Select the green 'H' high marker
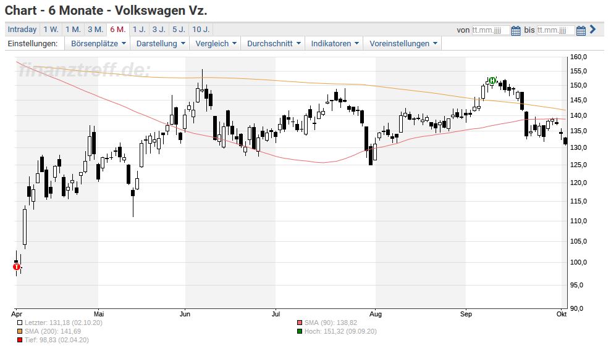This screenshot has height=346, width=611. (x=492, y=81)
